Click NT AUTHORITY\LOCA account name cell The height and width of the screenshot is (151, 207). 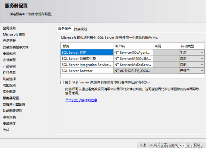tap(133, 71)
